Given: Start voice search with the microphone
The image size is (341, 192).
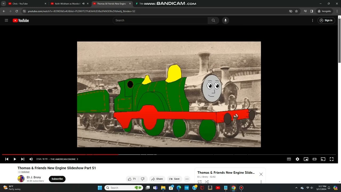Looking at the screenshot, I should pos(225,21).
